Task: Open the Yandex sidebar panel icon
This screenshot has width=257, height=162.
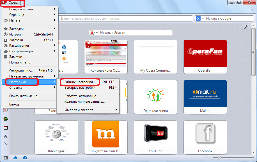Action: [5, 110]
